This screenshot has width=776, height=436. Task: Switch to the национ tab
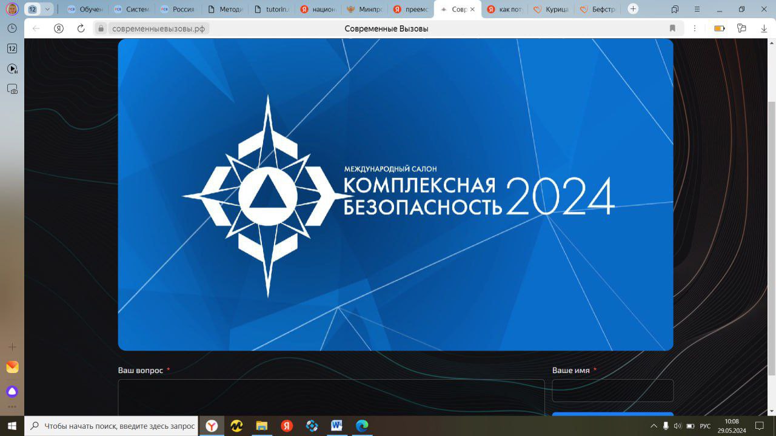coord(318,9)
